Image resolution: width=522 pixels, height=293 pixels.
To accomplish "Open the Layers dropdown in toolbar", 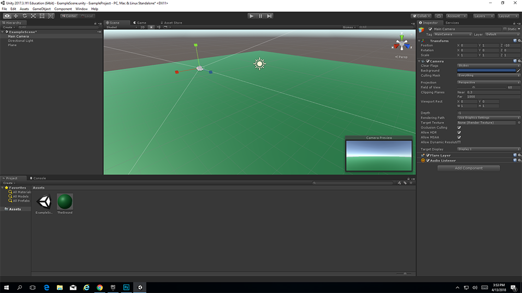I will point(483,16).
